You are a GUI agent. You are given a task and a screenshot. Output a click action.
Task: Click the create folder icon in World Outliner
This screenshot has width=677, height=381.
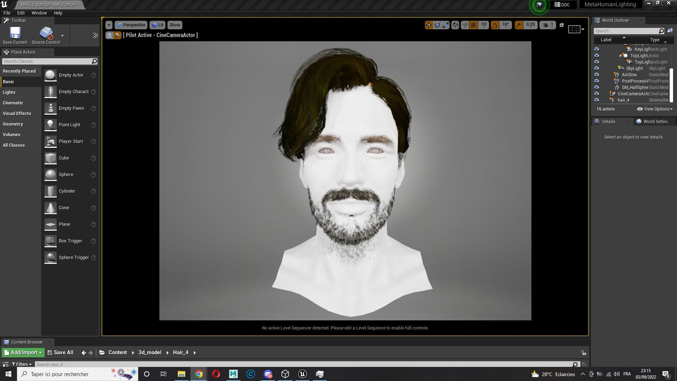670,31
